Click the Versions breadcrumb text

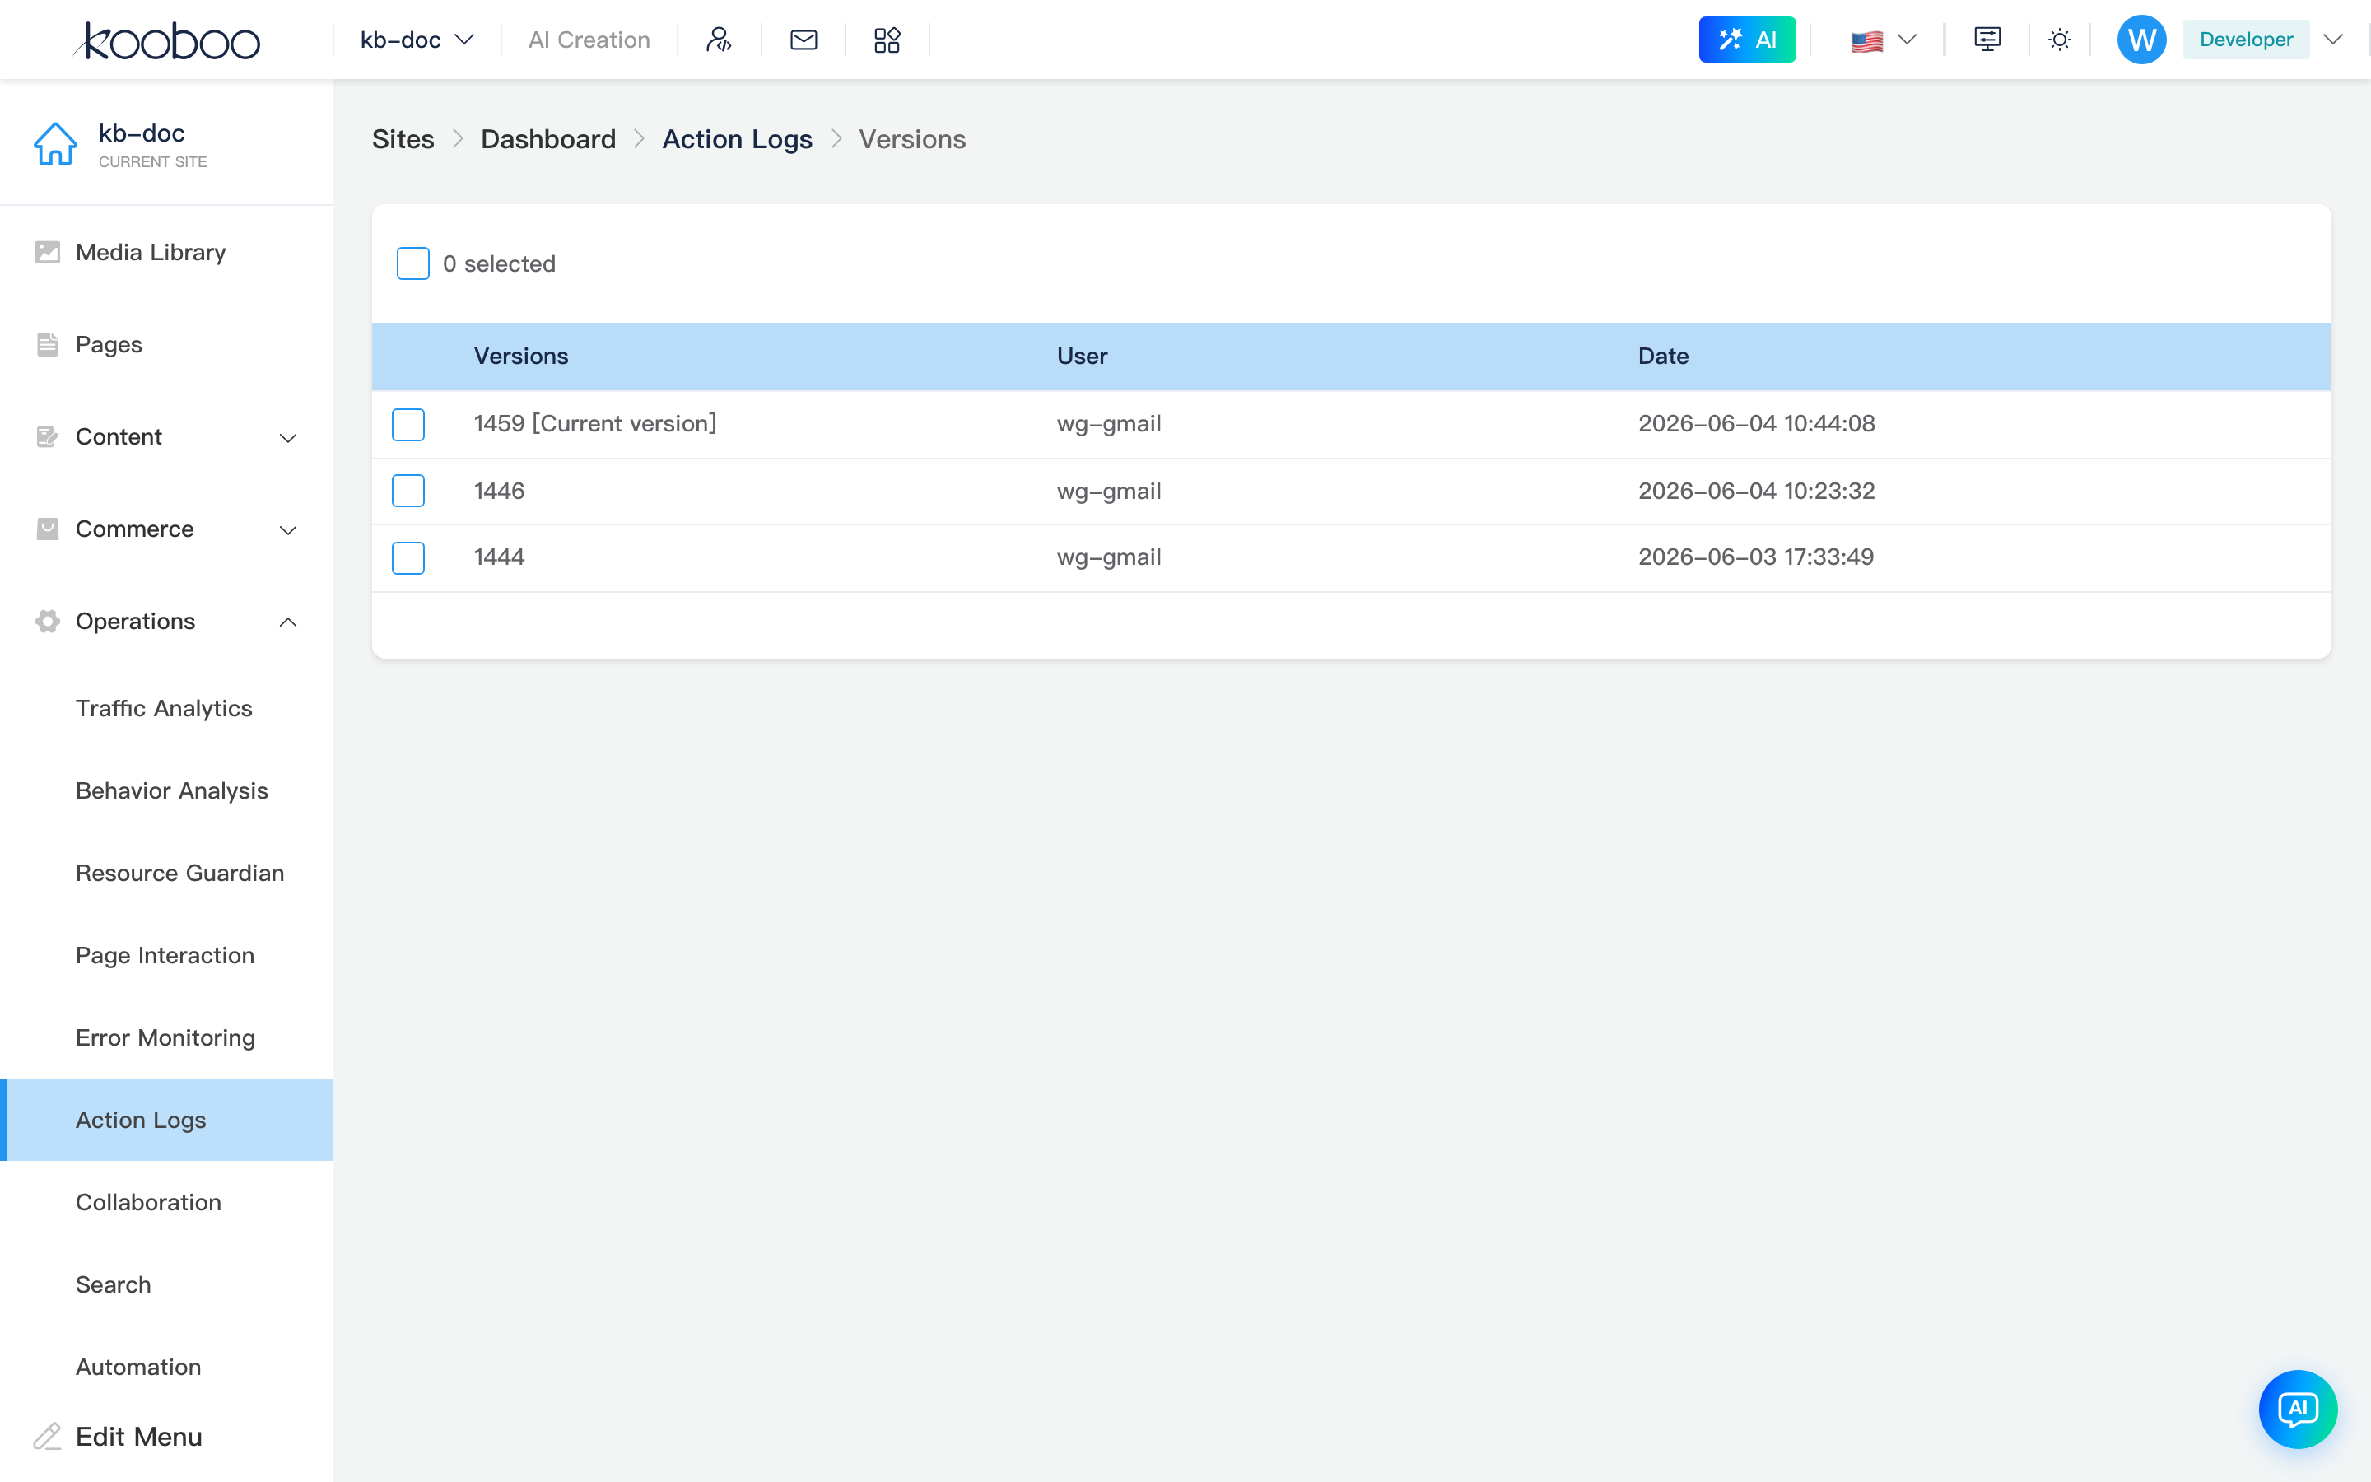[912, 139]
